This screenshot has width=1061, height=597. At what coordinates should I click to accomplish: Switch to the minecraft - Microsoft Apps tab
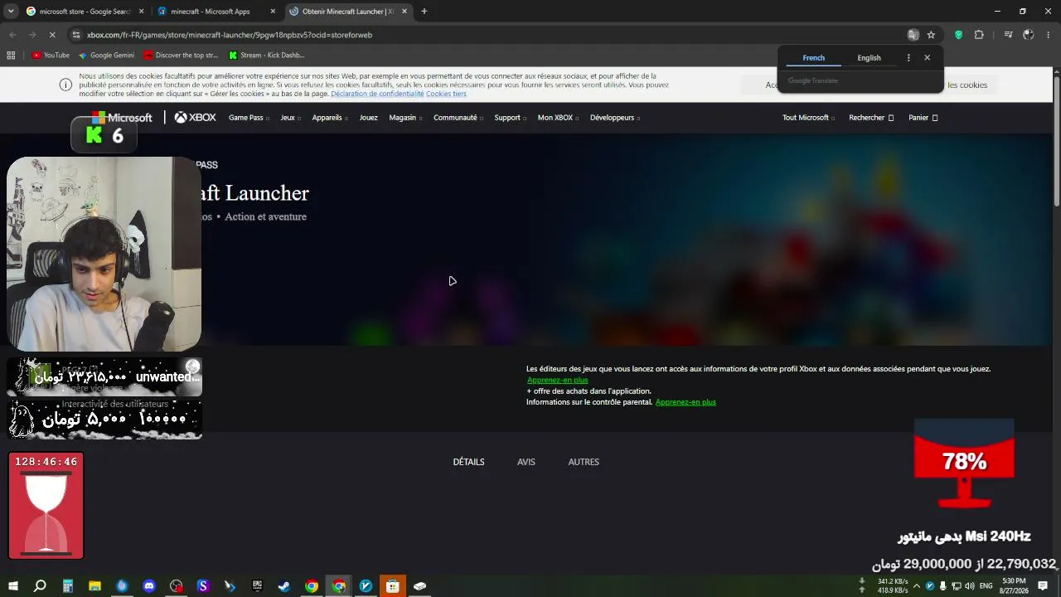click(216, 12)
